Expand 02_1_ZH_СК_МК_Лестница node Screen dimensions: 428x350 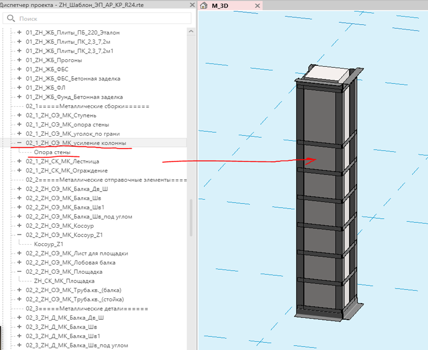tap(19, 161)
